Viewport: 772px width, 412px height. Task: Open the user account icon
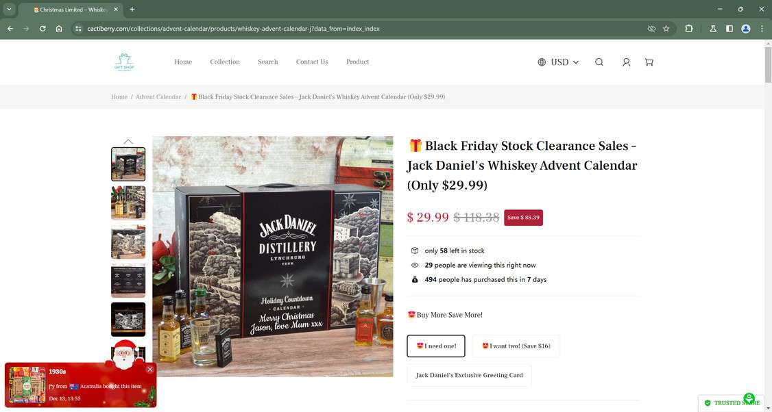626,62
